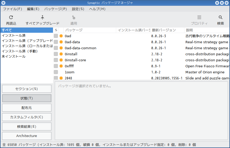
Task: Select インストール済 (ローカルまたは filter entry
Action: point(27,46)
